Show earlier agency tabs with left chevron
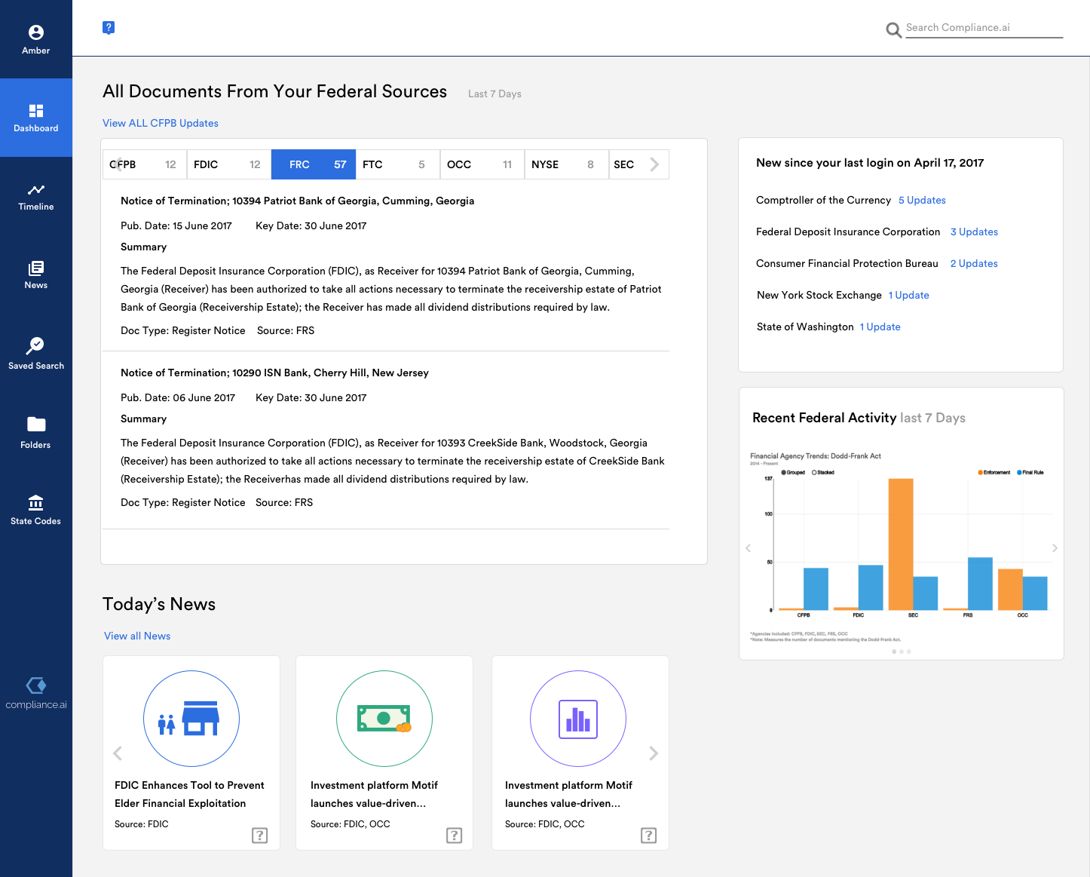 coord(118,164)
